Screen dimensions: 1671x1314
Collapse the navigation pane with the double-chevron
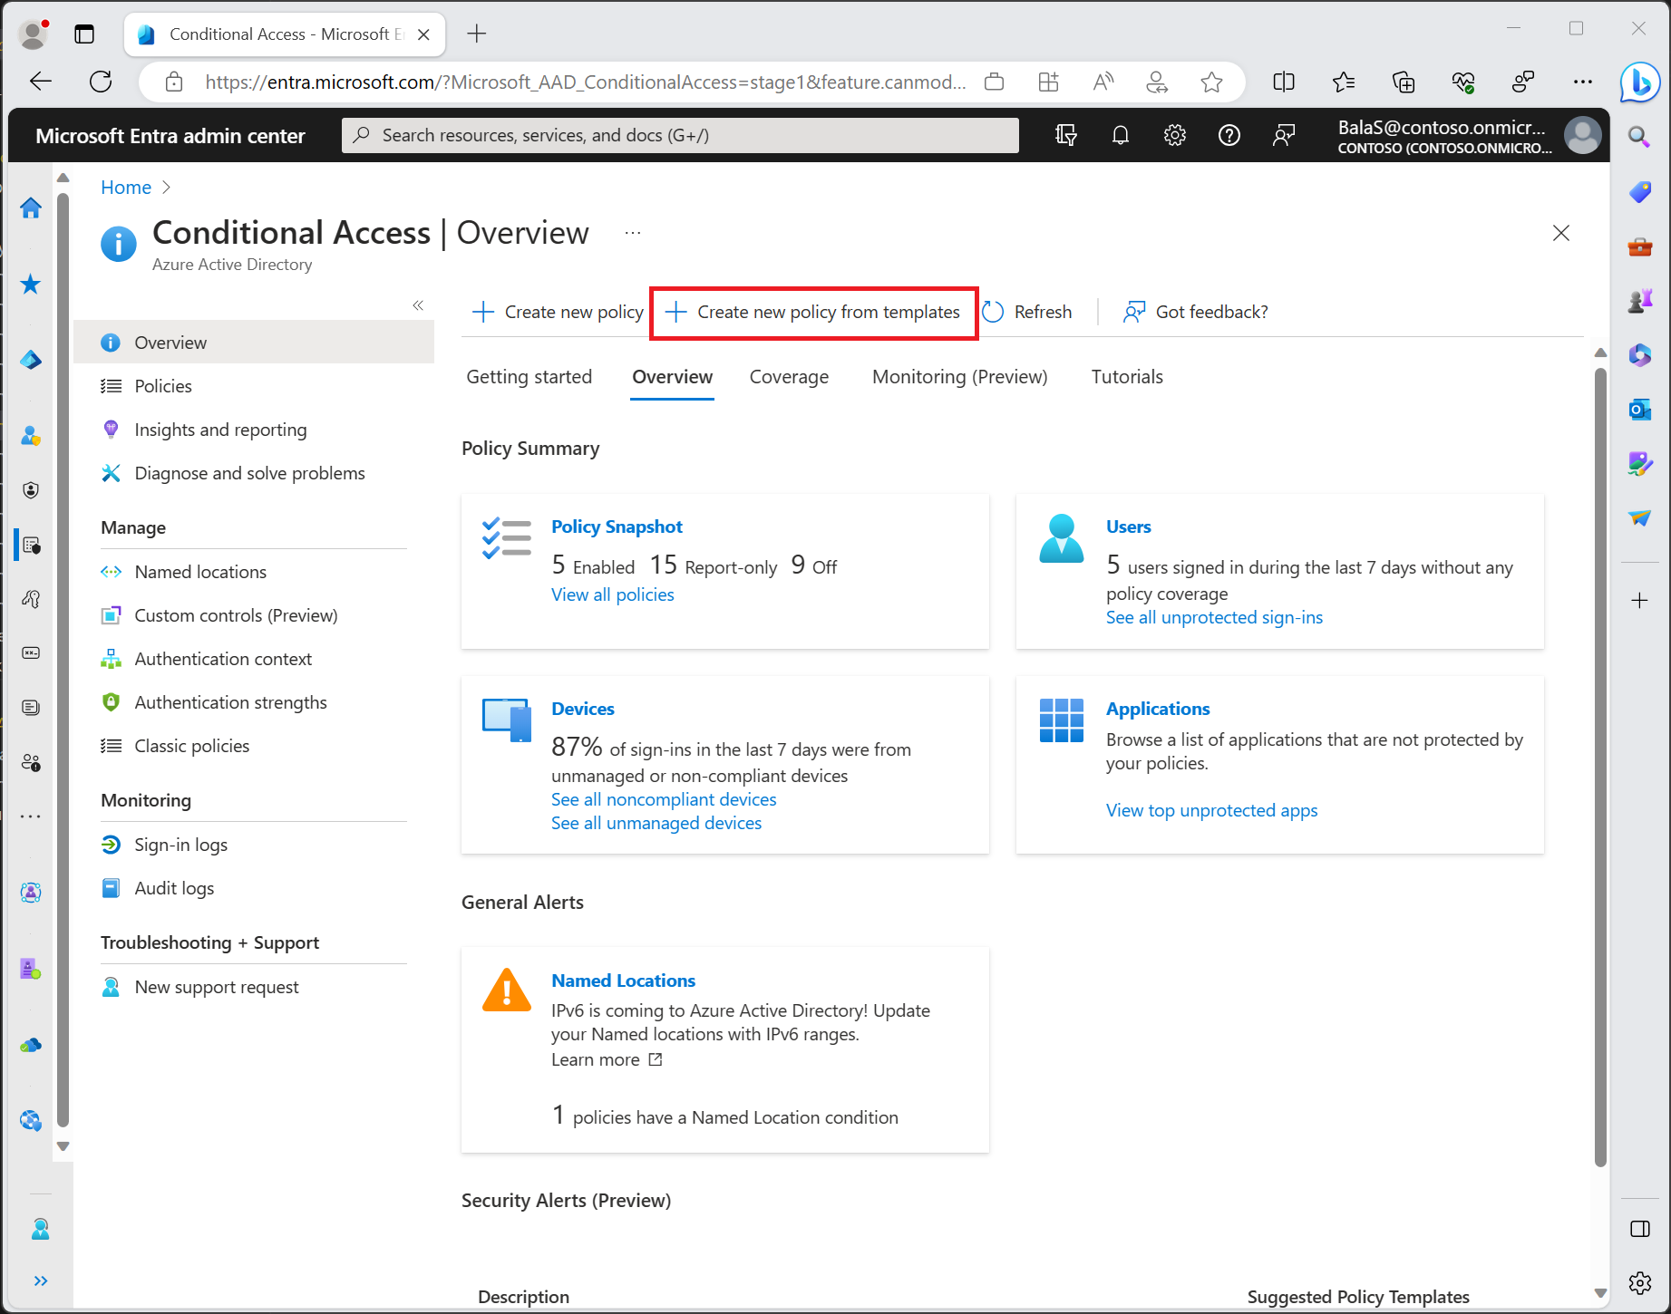(x=418, y=305)
